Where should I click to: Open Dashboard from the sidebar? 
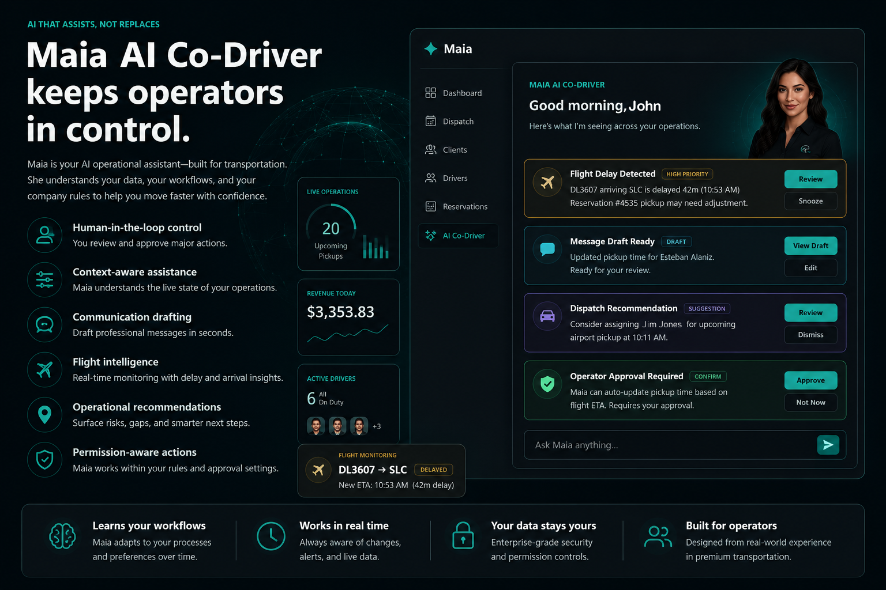(x=453, y=93)
